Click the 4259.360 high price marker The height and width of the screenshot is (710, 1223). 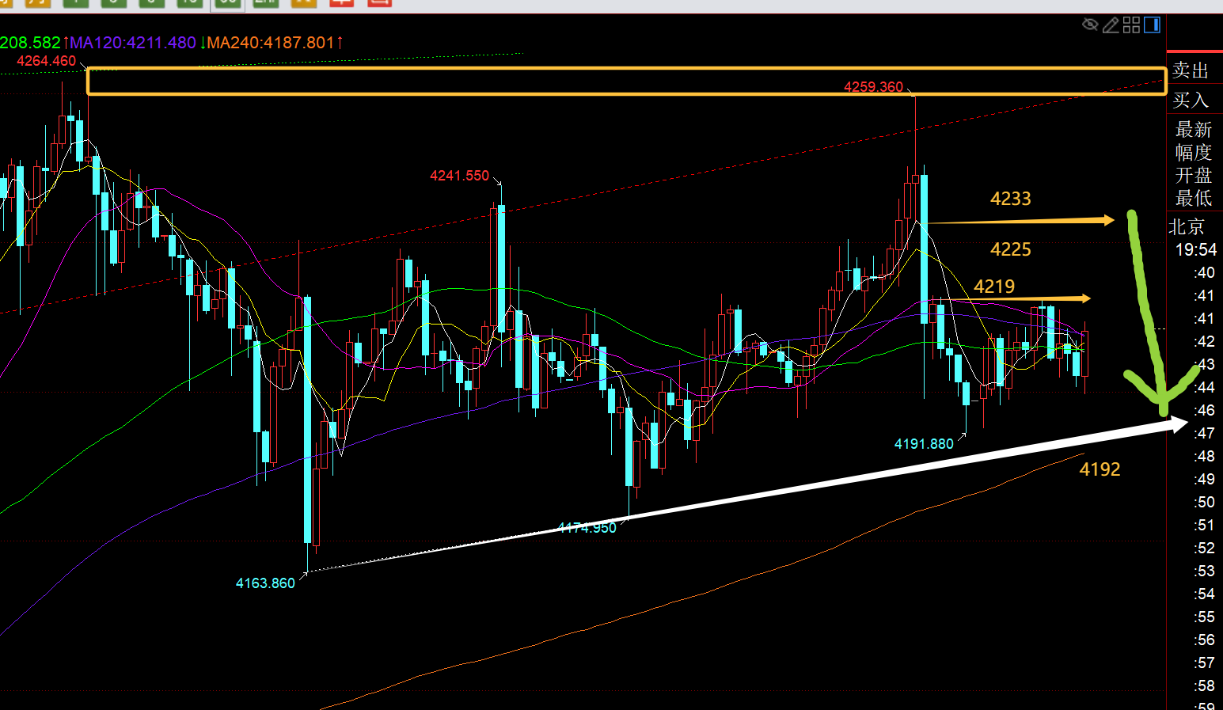click(873, 87)
